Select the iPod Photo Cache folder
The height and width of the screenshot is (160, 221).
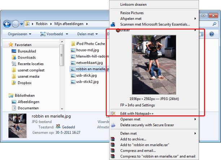[88, 44]
